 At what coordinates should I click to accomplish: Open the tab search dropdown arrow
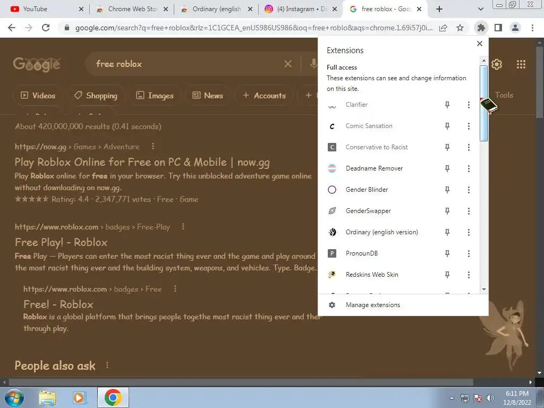coord(480,9)
